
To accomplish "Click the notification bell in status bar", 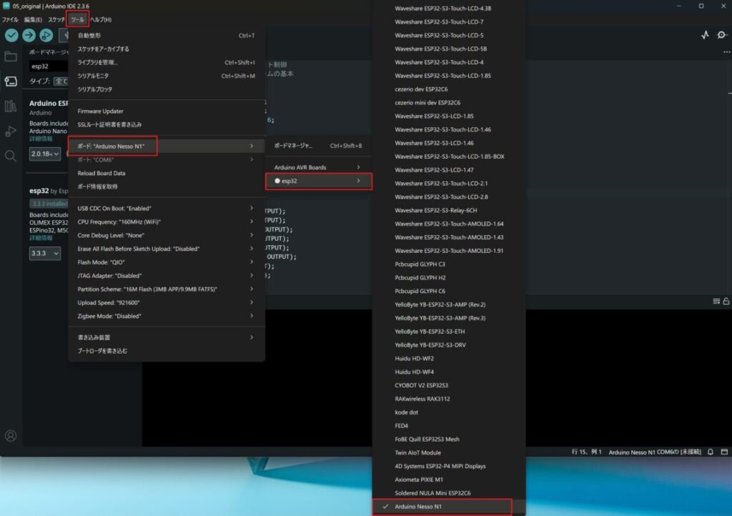I will 711,452.
